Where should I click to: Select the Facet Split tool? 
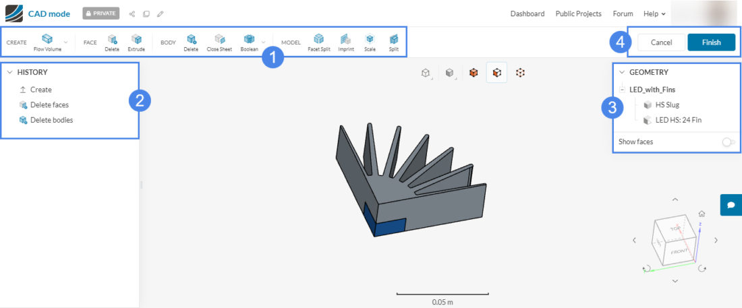tap(318, 42)
